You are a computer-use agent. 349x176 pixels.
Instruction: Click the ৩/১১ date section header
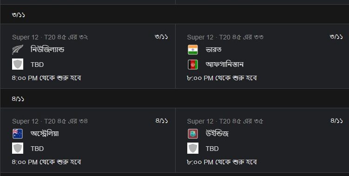[x=175, y=14]
